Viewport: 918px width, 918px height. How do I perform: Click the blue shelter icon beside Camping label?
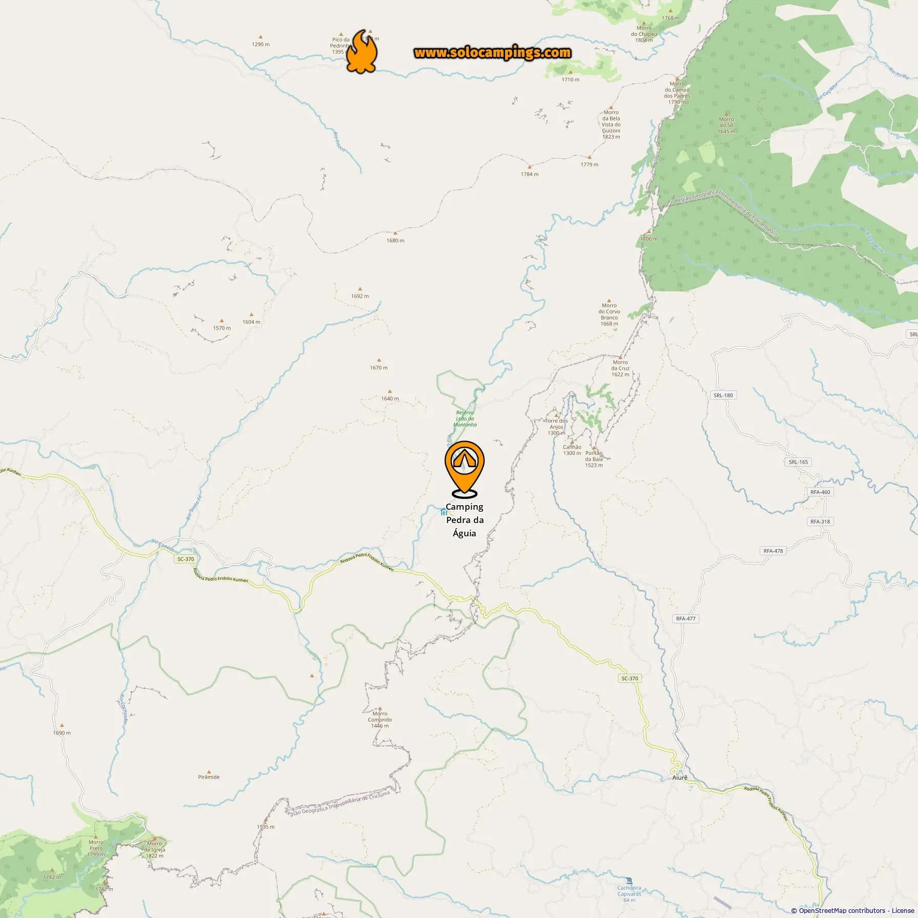tap(443, 511)
